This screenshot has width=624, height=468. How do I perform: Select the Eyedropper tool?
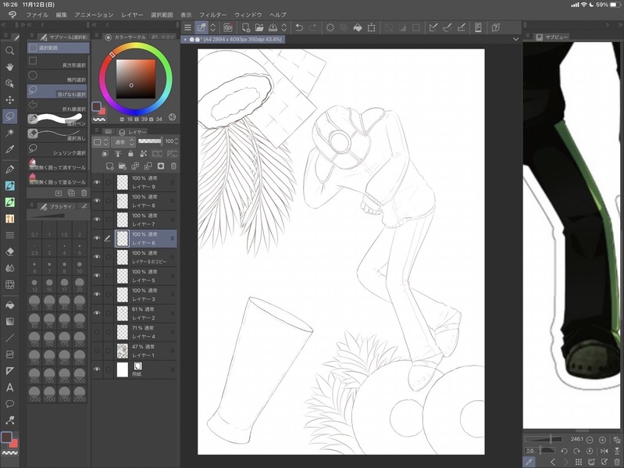point(10,149)
